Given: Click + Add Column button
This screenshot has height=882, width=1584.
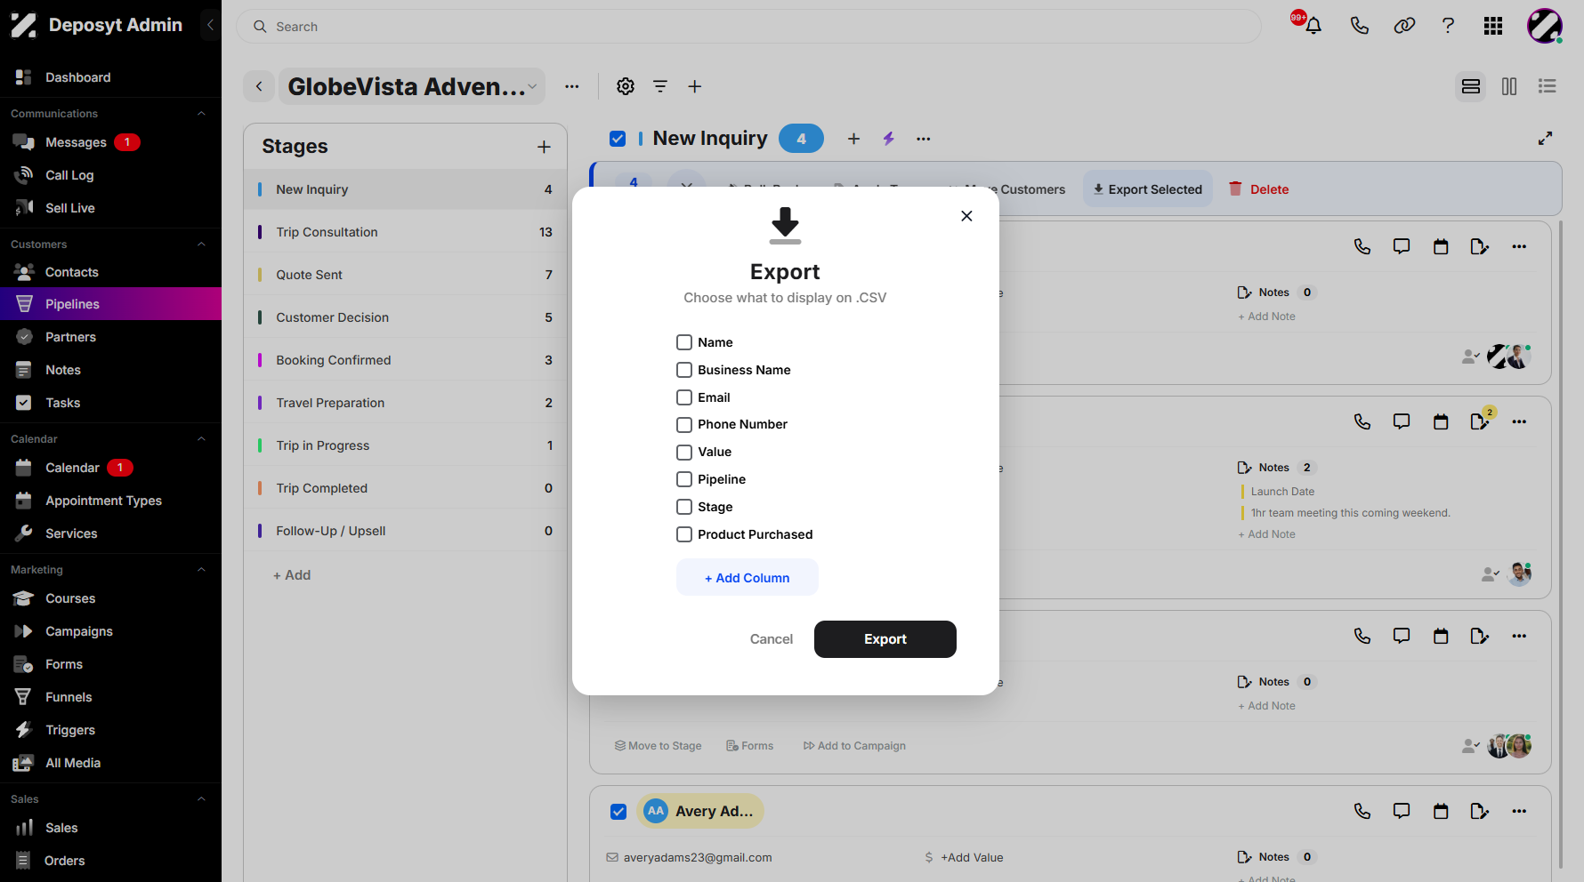Looking at the screenshot, I should pos(748,578).
